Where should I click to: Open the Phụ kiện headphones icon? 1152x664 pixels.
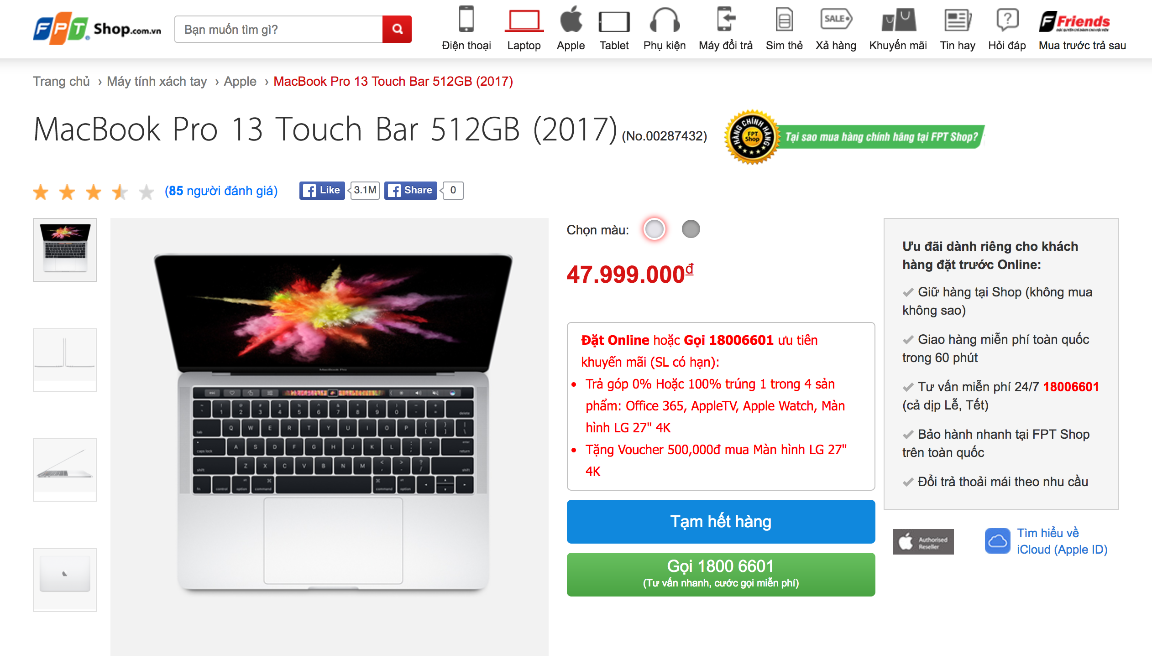[x=664, y=20]
